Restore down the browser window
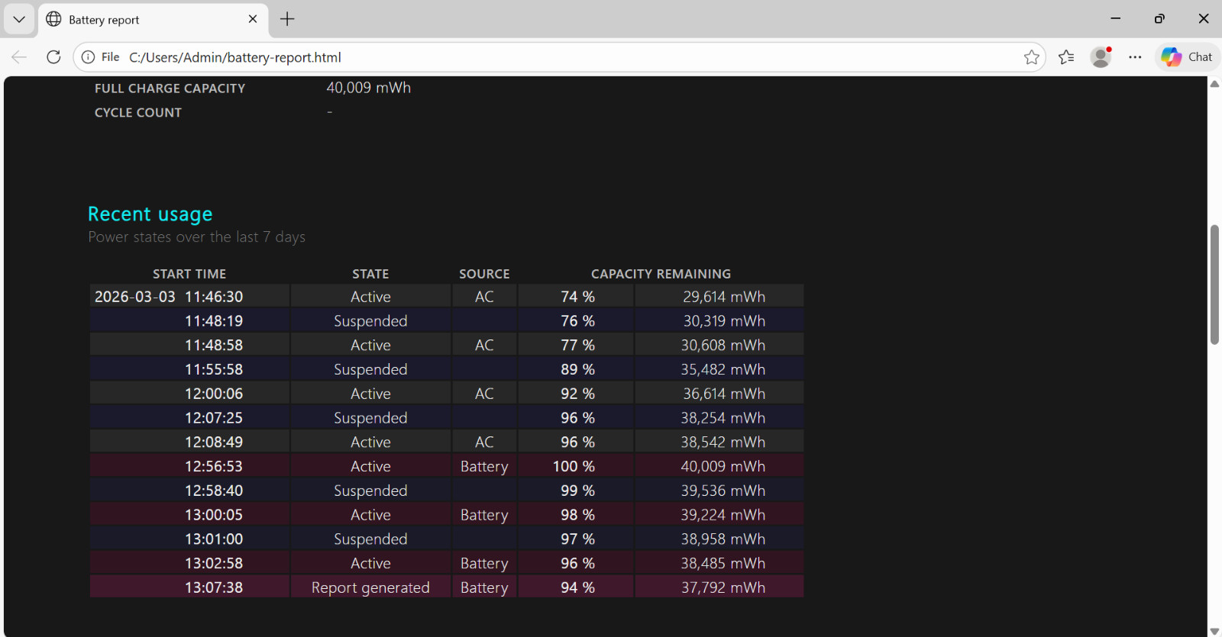 point(1159,18)
